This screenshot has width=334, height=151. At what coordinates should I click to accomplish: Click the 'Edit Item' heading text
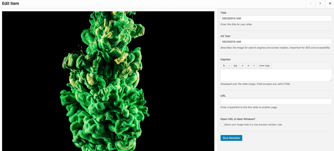[10, 4]
